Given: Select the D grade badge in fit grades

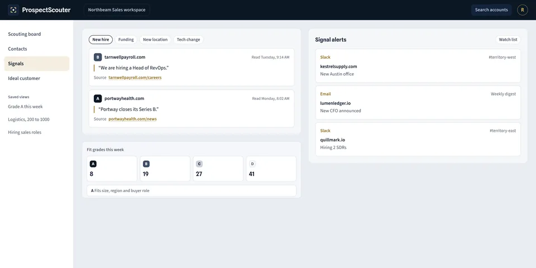Looking at the screenshot, I should coord(252,164).
